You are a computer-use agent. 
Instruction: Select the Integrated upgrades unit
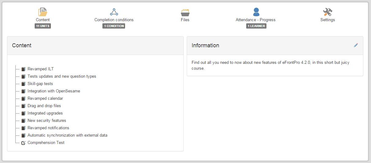click(x=45, y=113)
